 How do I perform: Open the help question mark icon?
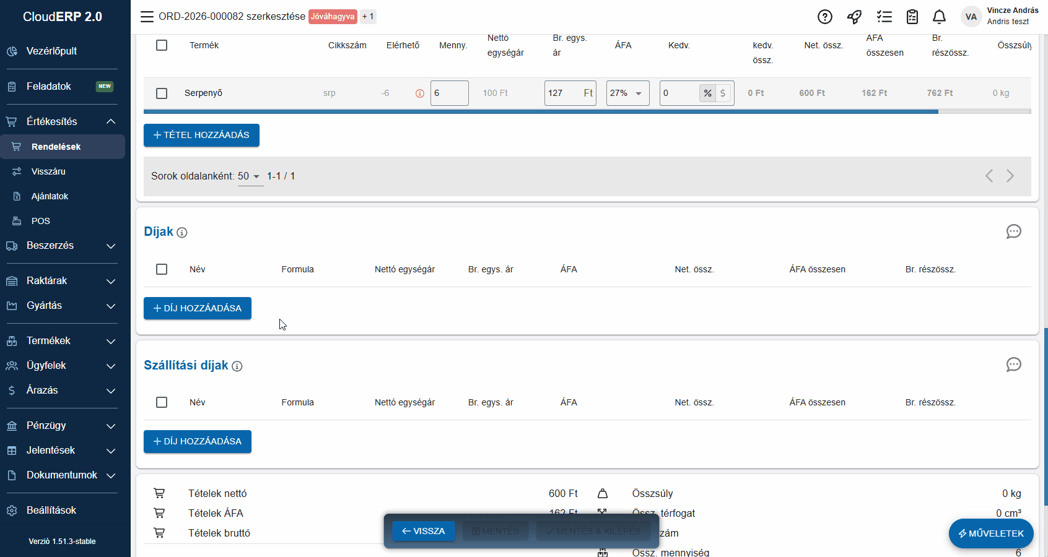click(824, 17)
